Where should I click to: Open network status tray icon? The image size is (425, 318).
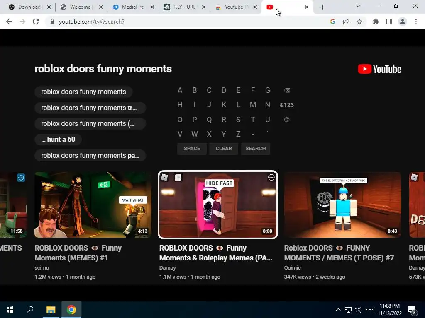348,310
